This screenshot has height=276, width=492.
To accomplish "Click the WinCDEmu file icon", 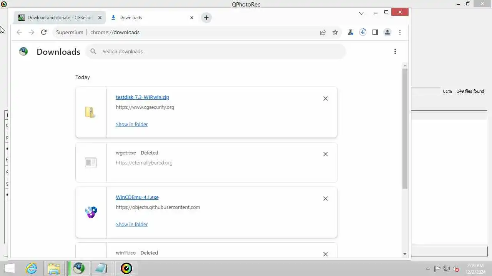I will pyautogui.click(x=91, y=212).
